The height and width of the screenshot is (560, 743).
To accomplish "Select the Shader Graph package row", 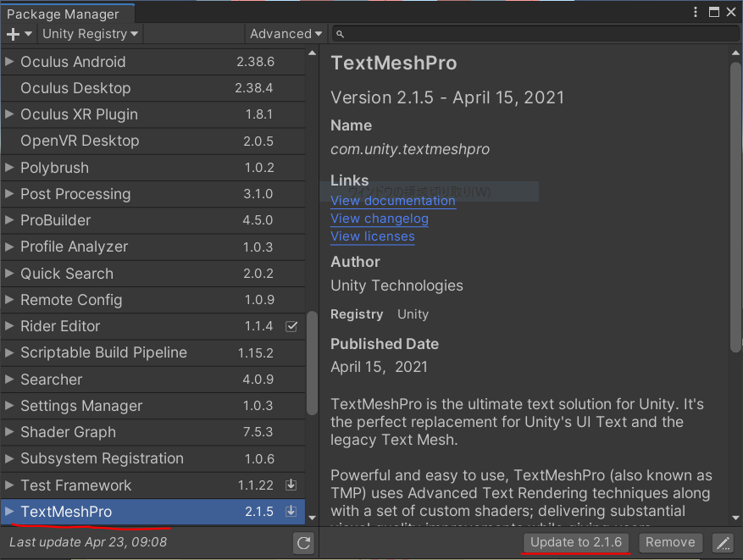I will 153,432.
